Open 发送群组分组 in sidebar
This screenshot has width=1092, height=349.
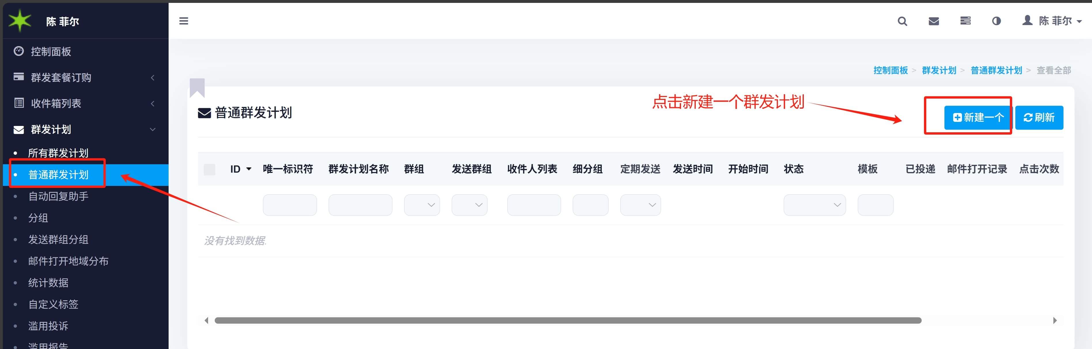coord(58,239)
